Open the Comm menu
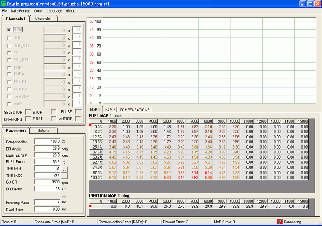The image size is (322, 226). (39, 11)
